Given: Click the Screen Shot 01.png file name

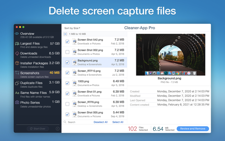Looking at the screenshot, I should coord(90,92).
